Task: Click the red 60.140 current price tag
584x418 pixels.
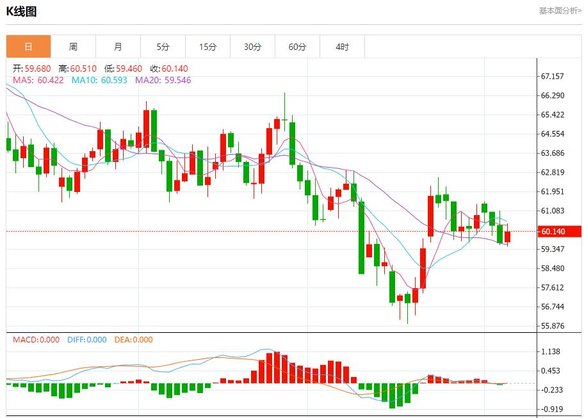Action: [559, 232]
